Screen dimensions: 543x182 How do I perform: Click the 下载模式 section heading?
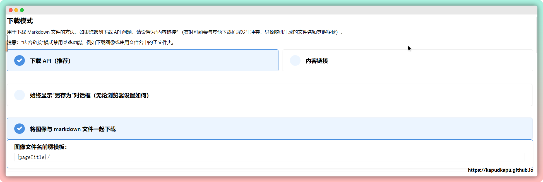(20, 21)
